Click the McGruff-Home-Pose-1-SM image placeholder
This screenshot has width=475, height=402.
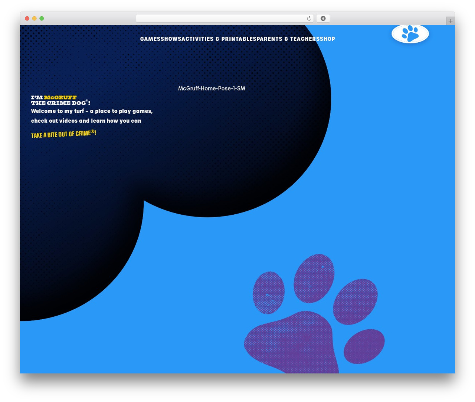point(212,88)
